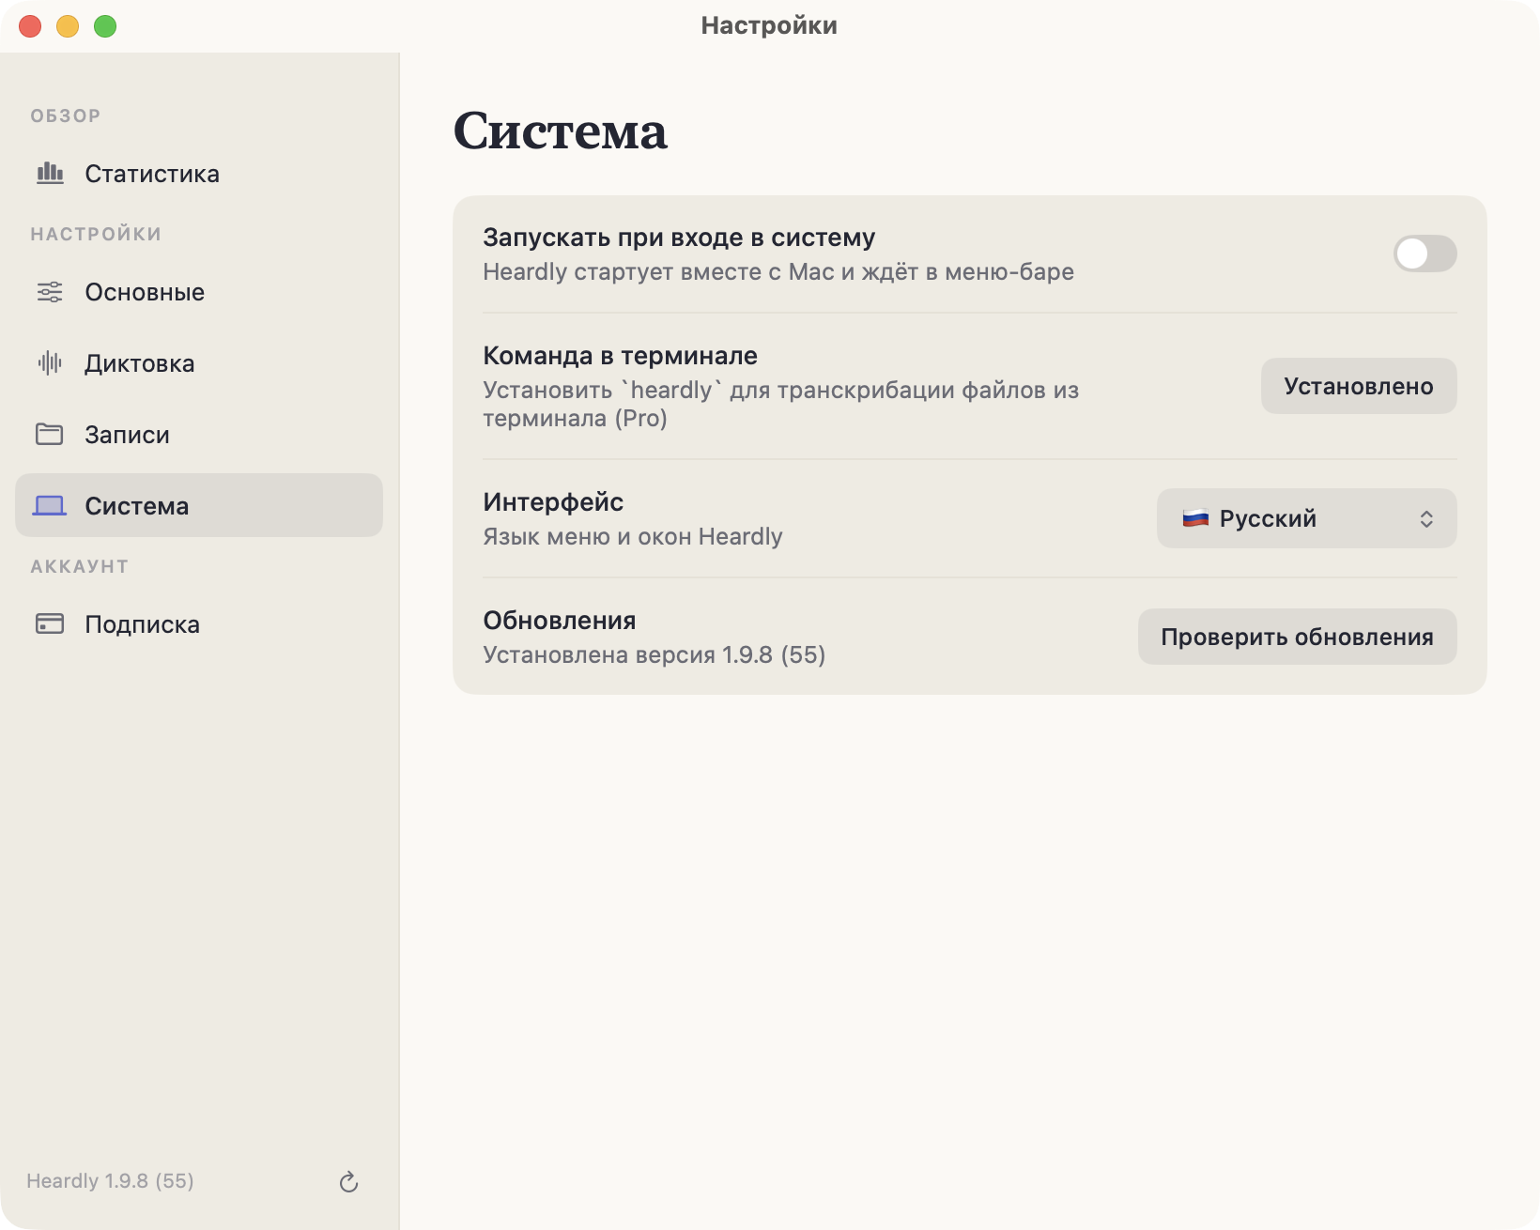Screen dimensions: 1540x1230
Task: Click the Система page heading
Action: [561, 131]
